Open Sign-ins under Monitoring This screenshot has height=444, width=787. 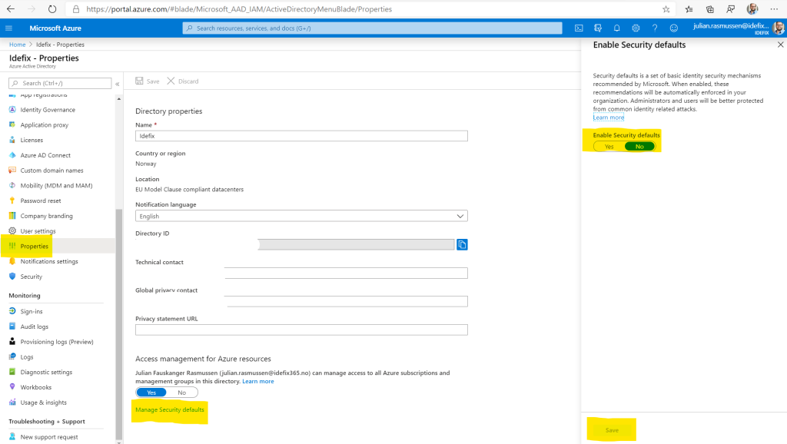click(31, 312)
